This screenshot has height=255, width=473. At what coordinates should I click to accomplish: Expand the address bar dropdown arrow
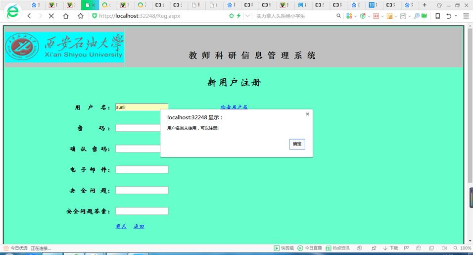point(247,16)
